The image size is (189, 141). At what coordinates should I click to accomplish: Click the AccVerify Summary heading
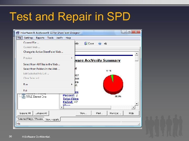[97, 60]
